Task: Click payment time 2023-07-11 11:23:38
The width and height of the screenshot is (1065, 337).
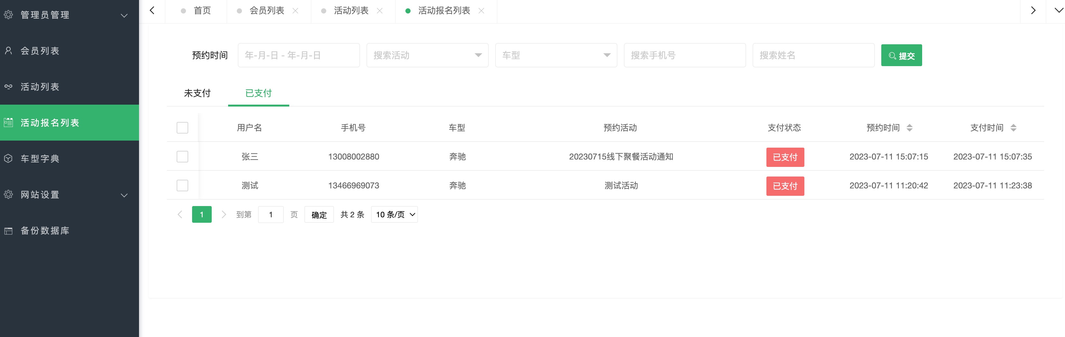Action: pos(992,186)
